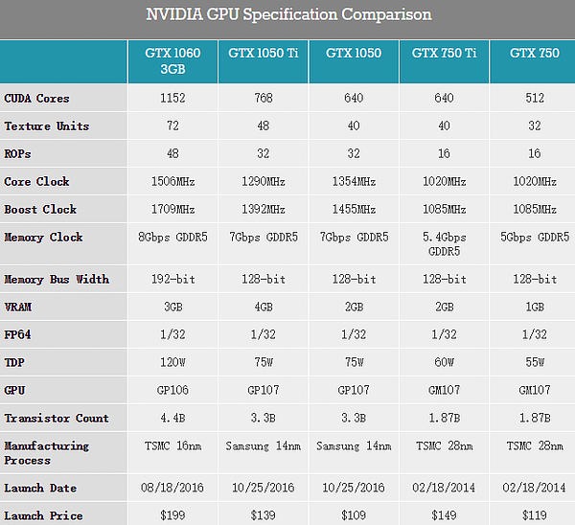
Task: Click the GP106 GPU cell
Action: coord(172,390)
